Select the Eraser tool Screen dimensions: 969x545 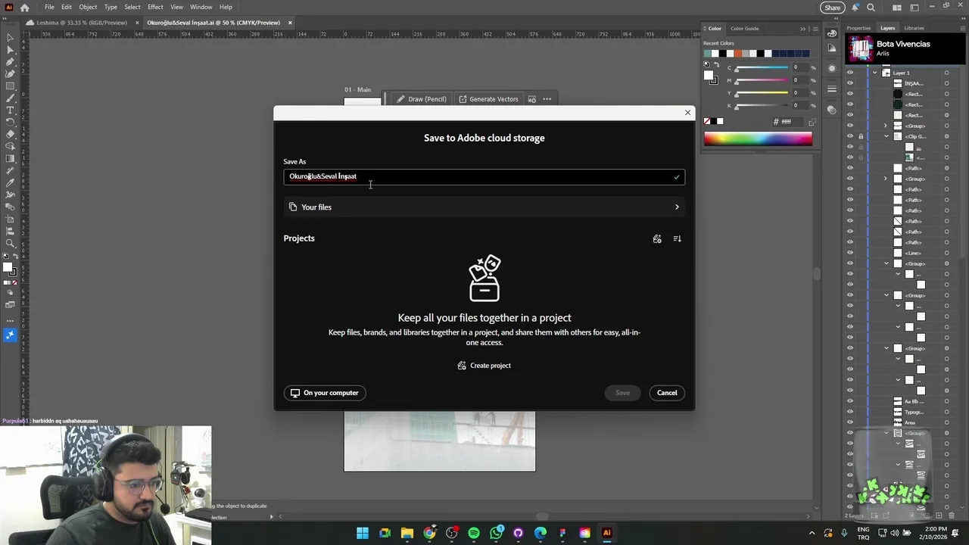click(10, 134)
